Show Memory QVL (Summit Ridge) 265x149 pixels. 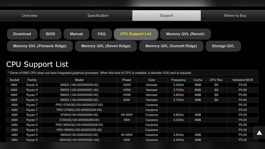pyautogui.click(x=171, y=46)
